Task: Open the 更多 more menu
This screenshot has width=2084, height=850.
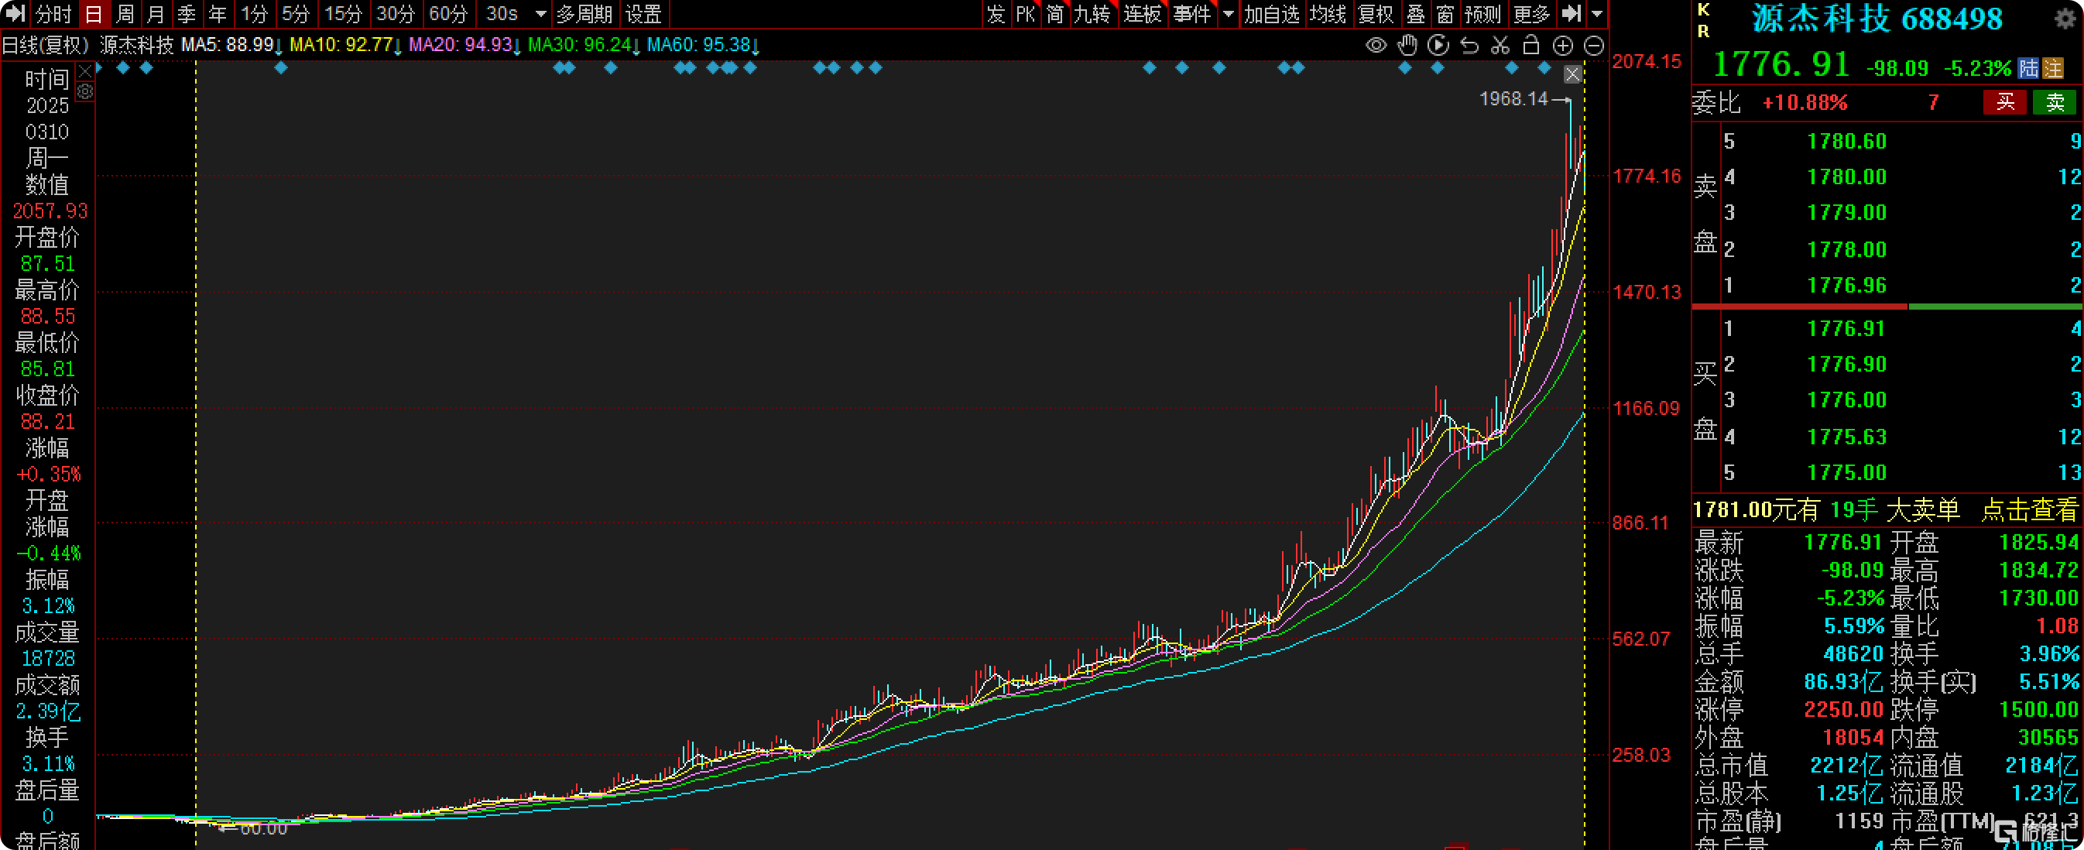Action: [1531, 14]
